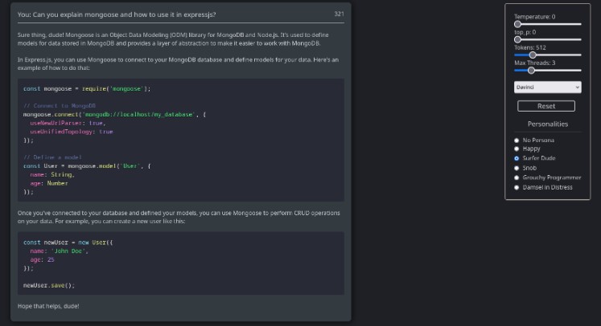Click the question text about mongoose
This screenshot has width=601, height=326.
(x=116, y=14)
